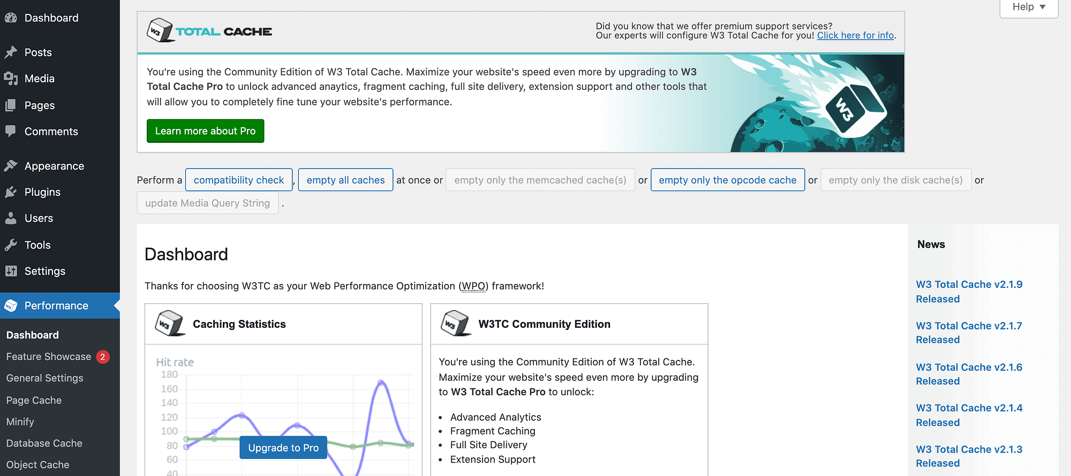This screenshot has width=1071, height=476.
Task: Click the Feature Showcase notification badge
Action: click(103, 357)
